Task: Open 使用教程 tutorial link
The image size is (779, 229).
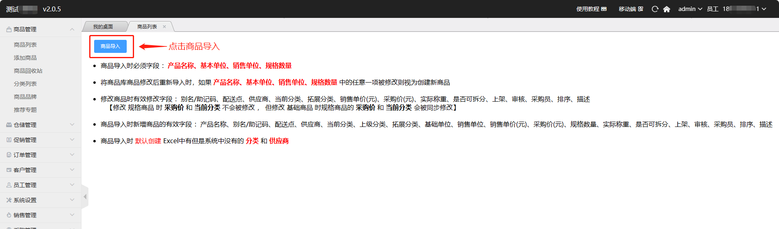Action: pyautogui.click(x=591, y=9)
